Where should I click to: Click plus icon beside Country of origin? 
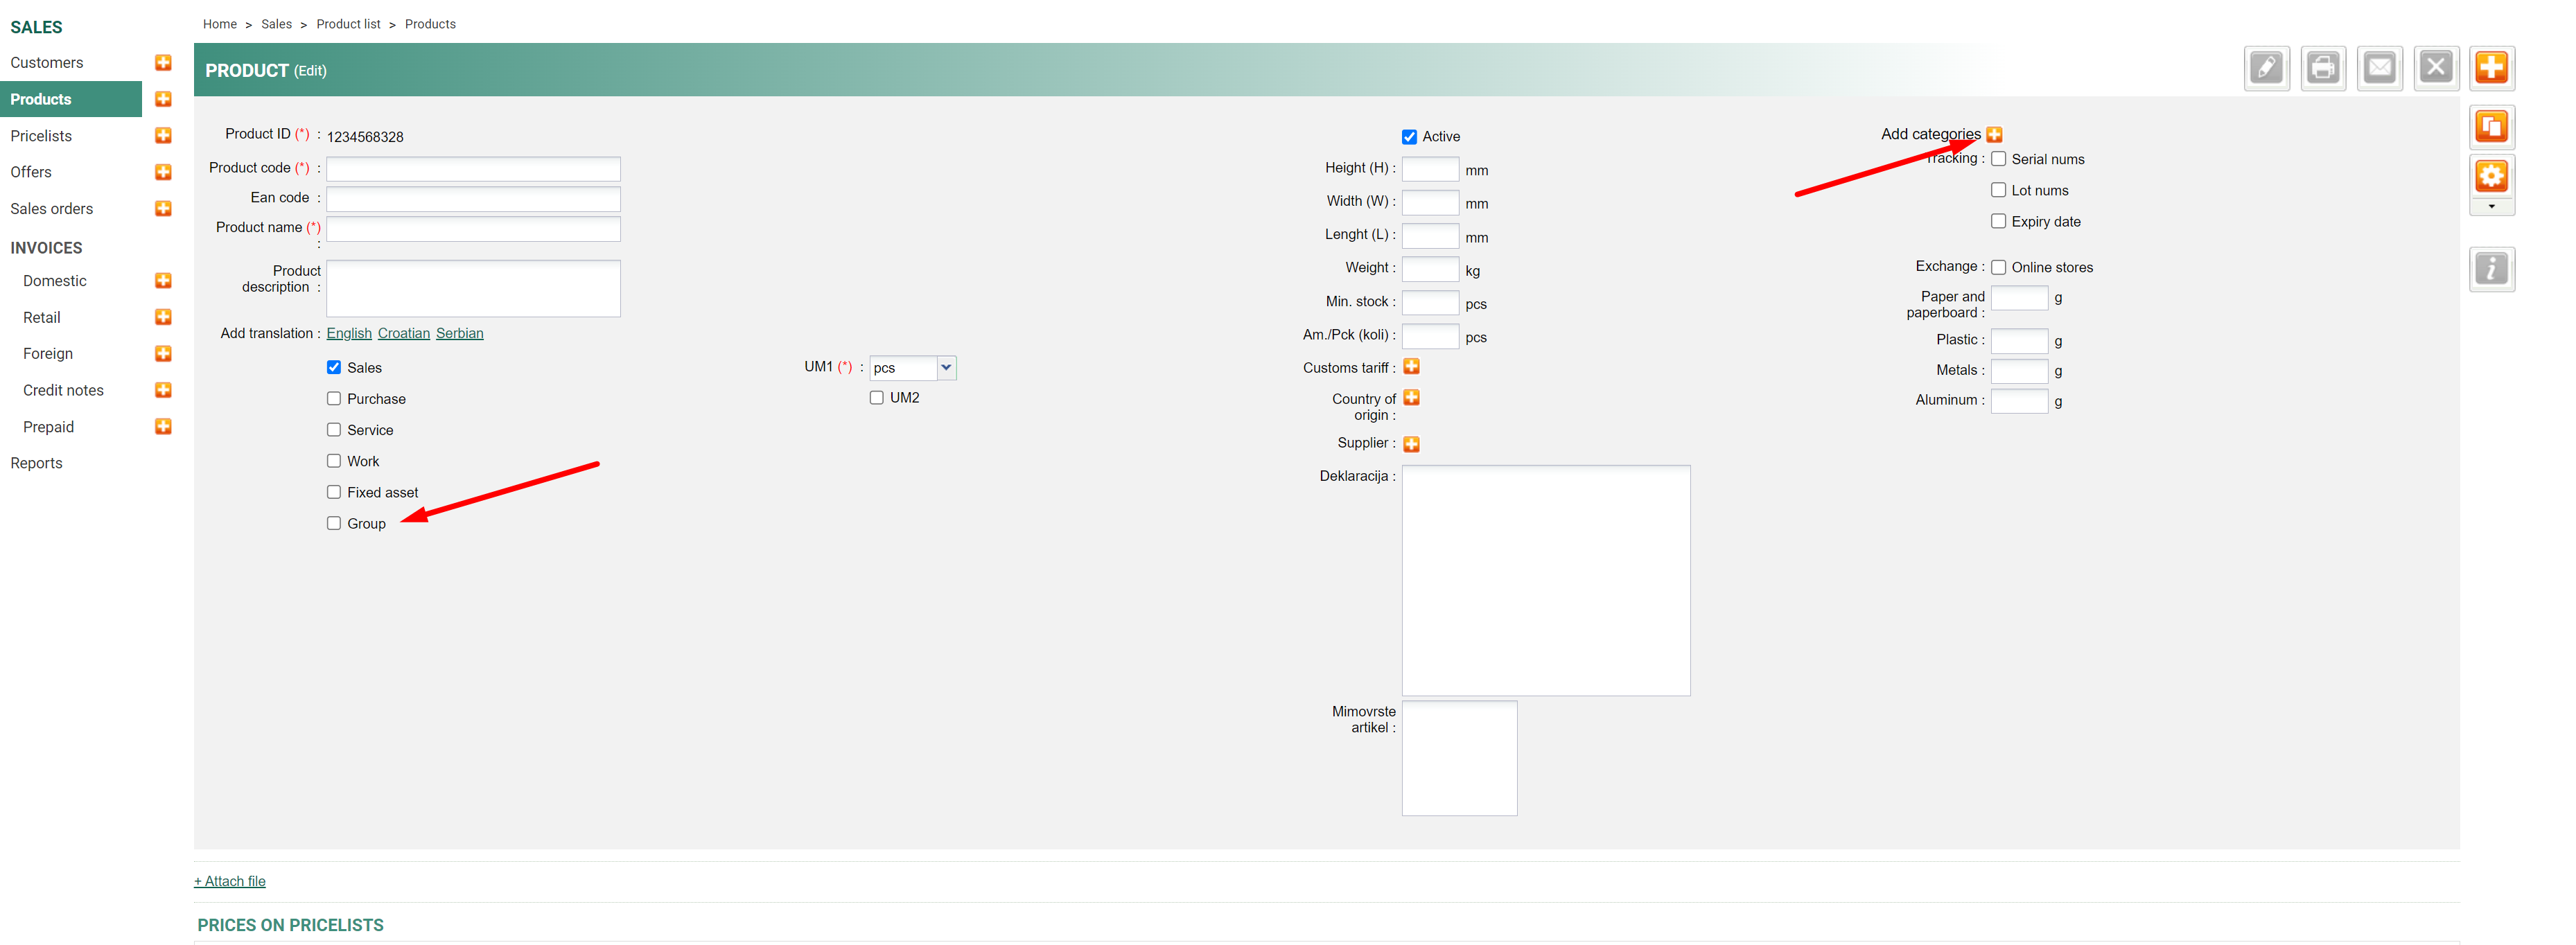[x=1411, y=398]
